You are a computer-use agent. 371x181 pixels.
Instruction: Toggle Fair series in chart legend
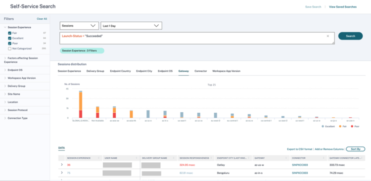pos(343,126)
